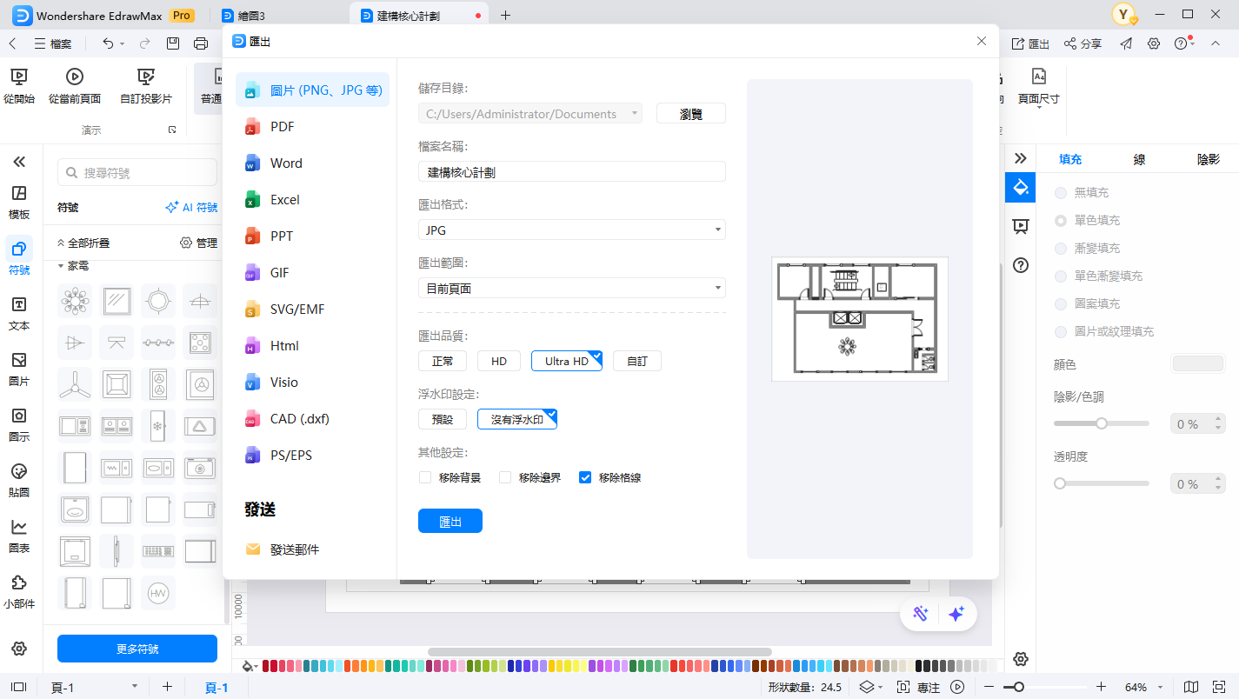Image resolution: width=1239 pixels, height=699 pixels.
Task: Click the blue 匯出 button
Action: pyautogui.click(x=450, y=521)
